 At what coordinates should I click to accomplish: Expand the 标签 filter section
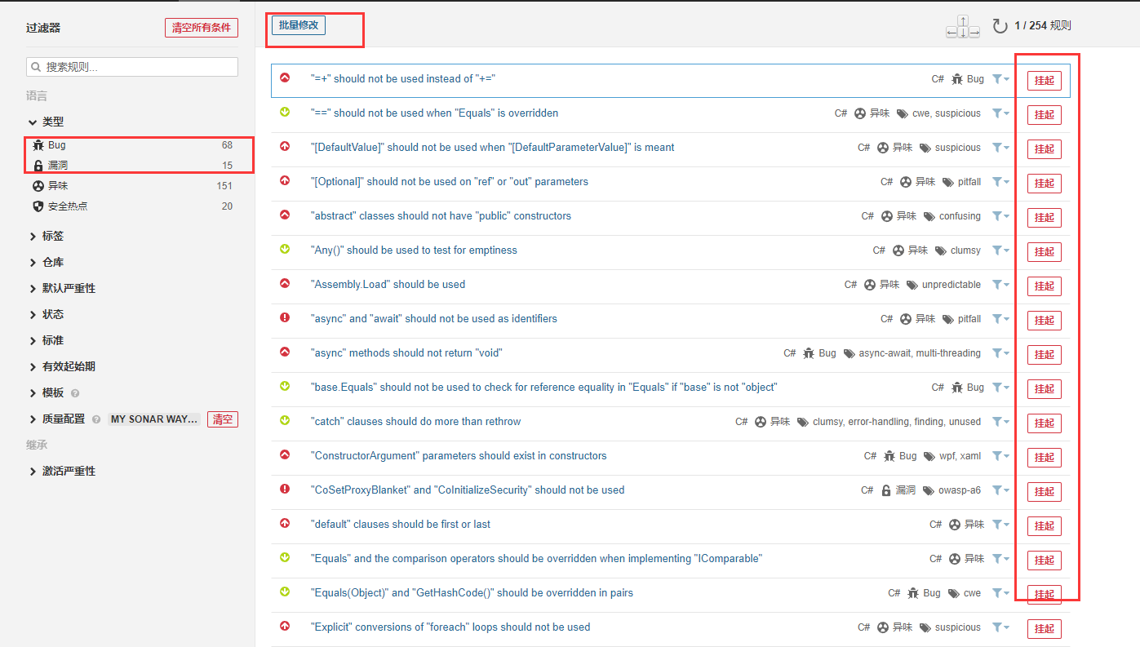52,237
